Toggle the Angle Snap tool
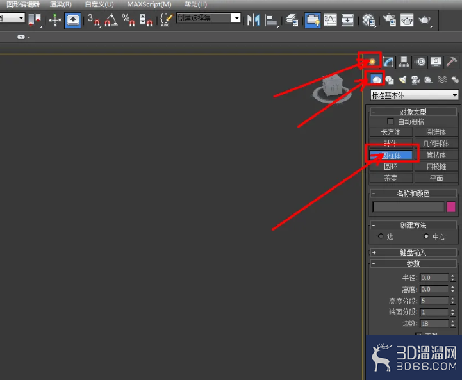Viewport: 462px width, 380px height. pyautogui.click(x=111, y=20)
